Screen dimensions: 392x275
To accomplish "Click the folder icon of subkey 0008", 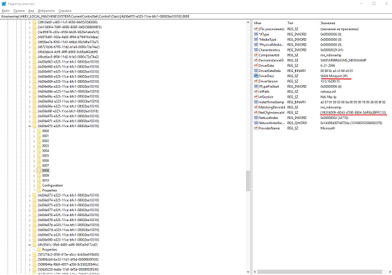I will (x=38, y=170).
